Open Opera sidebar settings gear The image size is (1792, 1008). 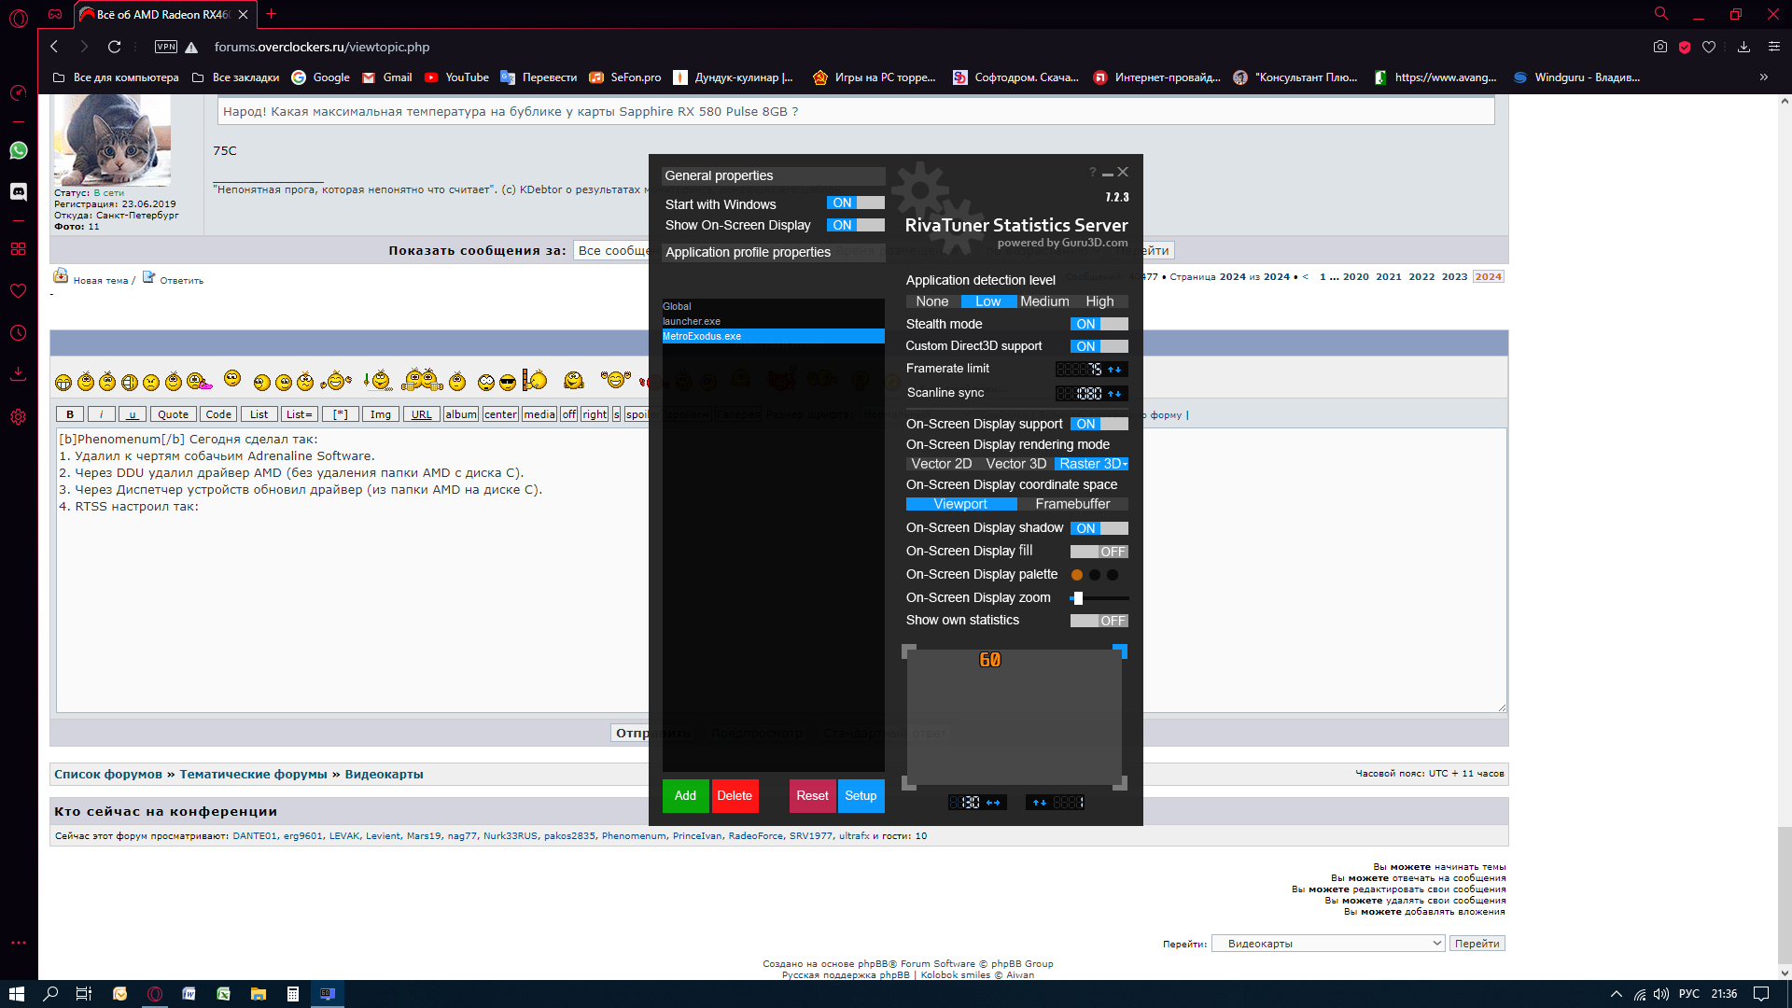pyautogui.click(x=19, y=417)
